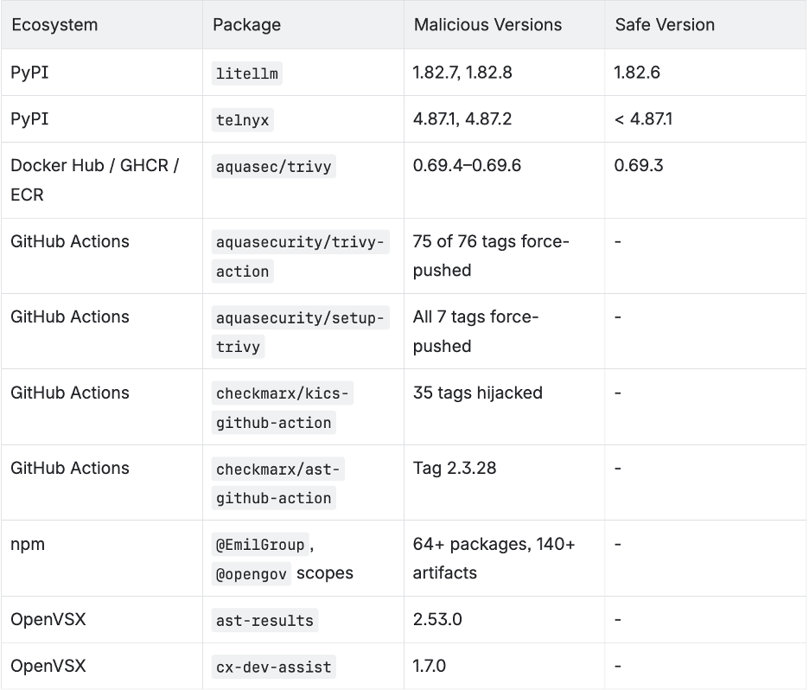Click the safe version 1.82.6 cell
Image resolution: width=809 pixels, height=690 pixels.
pos(637,73)
